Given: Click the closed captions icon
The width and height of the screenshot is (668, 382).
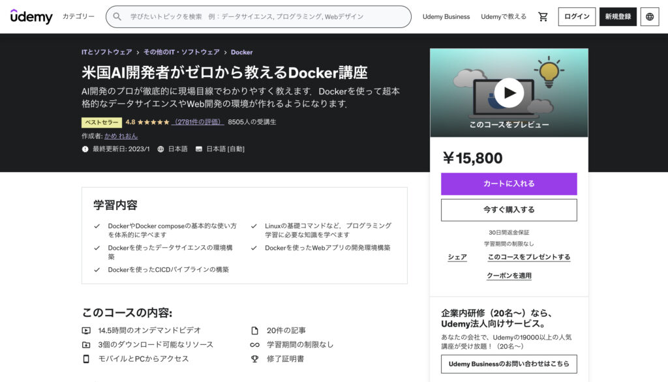Looking at the screenshot, I should tap(199, 149).
